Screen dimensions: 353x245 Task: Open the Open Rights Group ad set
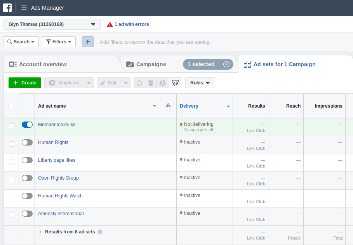pos(58,178)
